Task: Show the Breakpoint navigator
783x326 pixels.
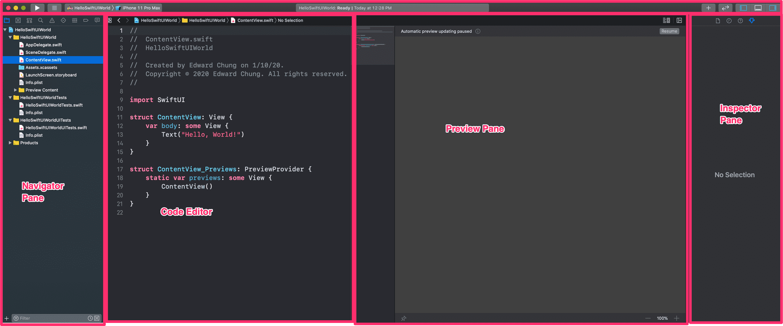Action: 86,20
